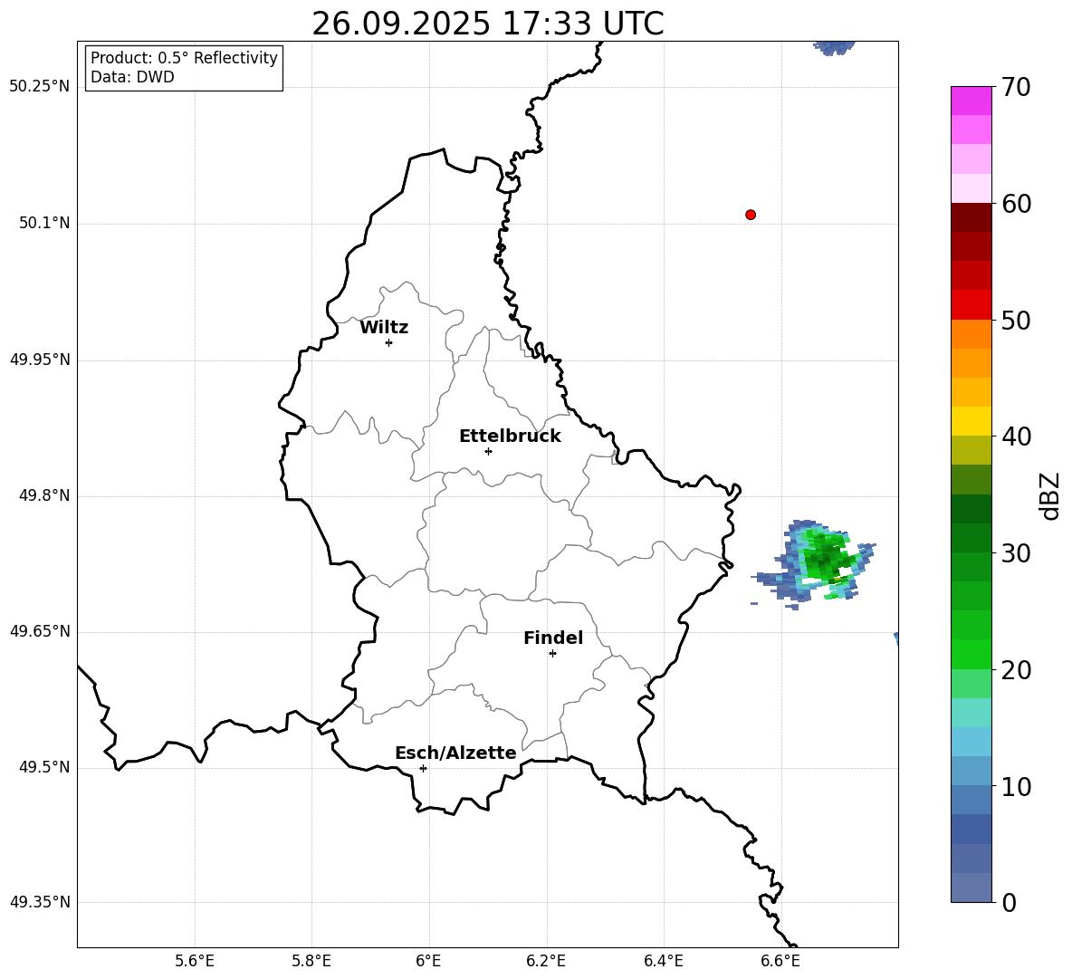Click the 50.25°N latitude label
This screenshot has height=979, width=1072.
pos(40,87)
